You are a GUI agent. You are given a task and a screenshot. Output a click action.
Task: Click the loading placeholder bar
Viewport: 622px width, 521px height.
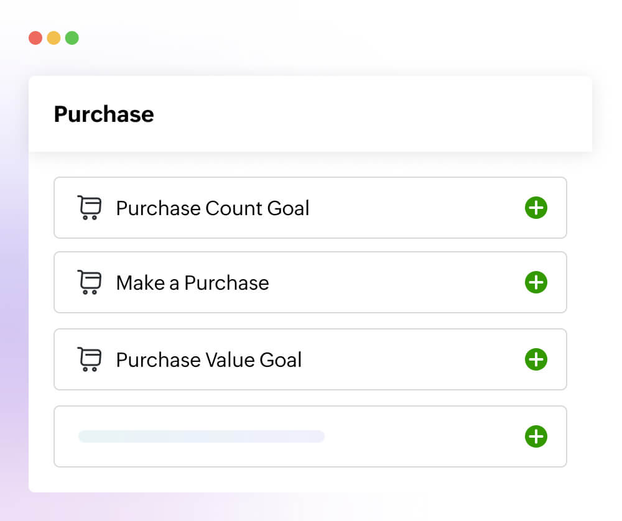tap(200, 436)
